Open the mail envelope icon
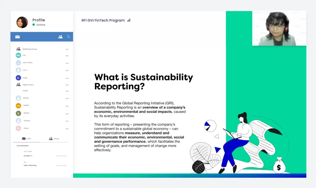316x188 pixels. click(18, 37)
